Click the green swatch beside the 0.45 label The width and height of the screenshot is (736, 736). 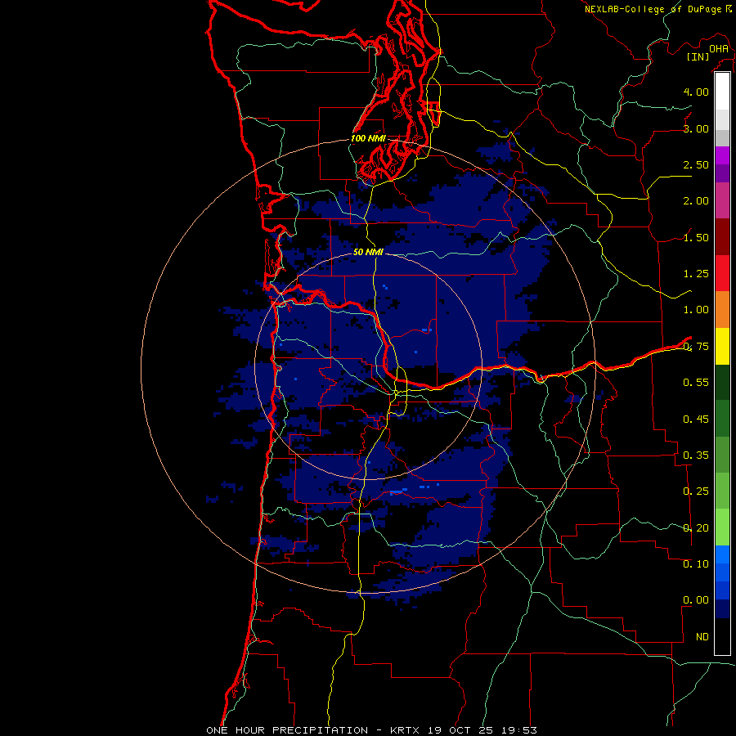(722, 419)
